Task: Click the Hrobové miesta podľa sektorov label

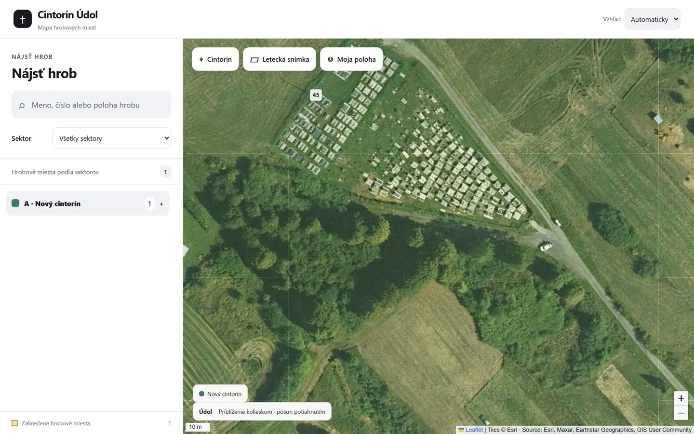Action: coord(55,172)
